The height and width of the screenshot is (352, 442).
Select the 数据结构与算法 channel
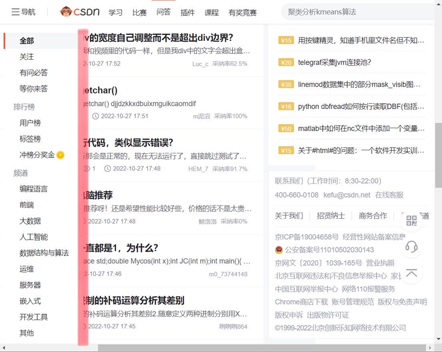[x=44, y=253]
